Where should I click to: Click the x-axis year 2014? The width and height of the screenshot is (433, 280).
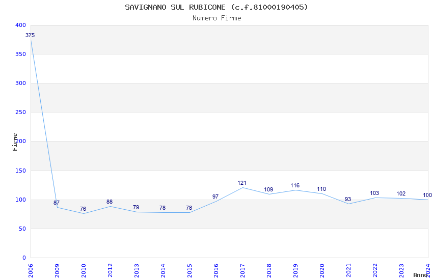163,271
